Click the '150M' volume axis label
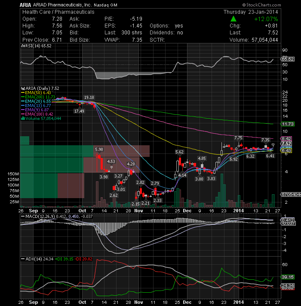 tap(13, 174)
